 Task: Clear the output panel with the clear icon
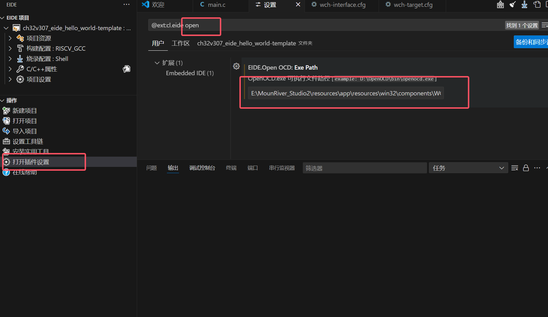(x=514, y=168)
